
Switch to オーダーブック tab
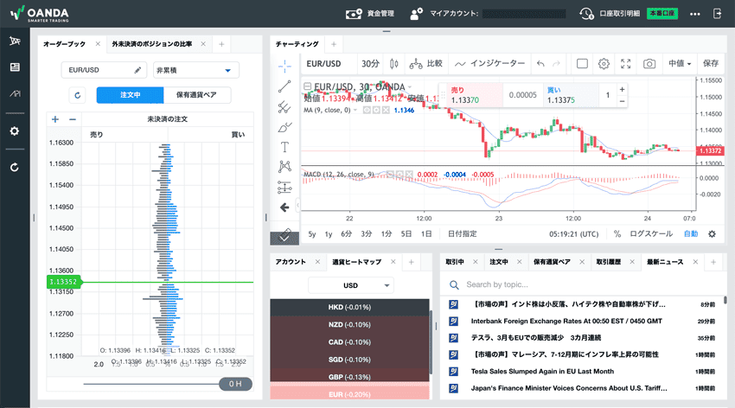click(x=64, y=44)
